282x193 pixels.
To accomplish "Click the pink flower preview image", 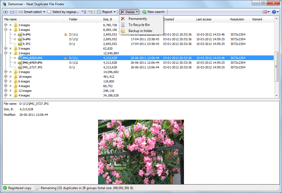I will click(x=141, y=152).
